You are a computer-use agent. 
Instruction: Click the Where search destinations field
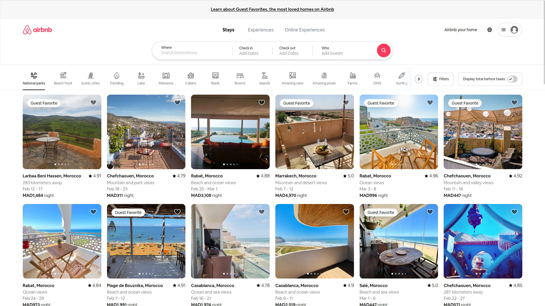tap(193, 53)
